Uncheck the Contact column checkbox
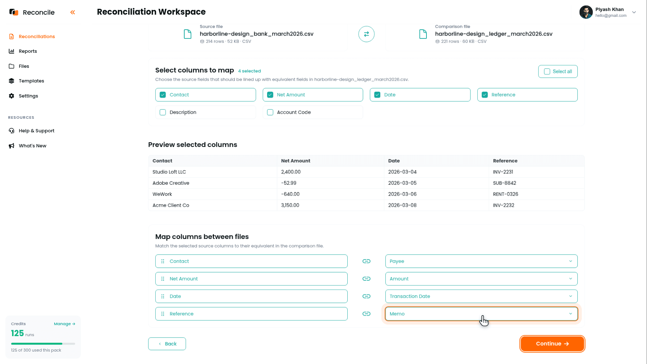Viewport: 647px width, 364px height. (x=163, y=95)
